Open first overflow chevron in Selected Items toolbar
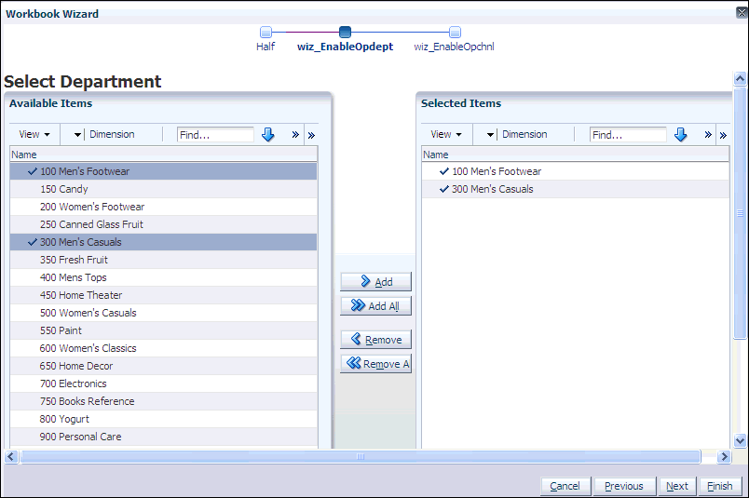749x498 pixels. point(708,135)
